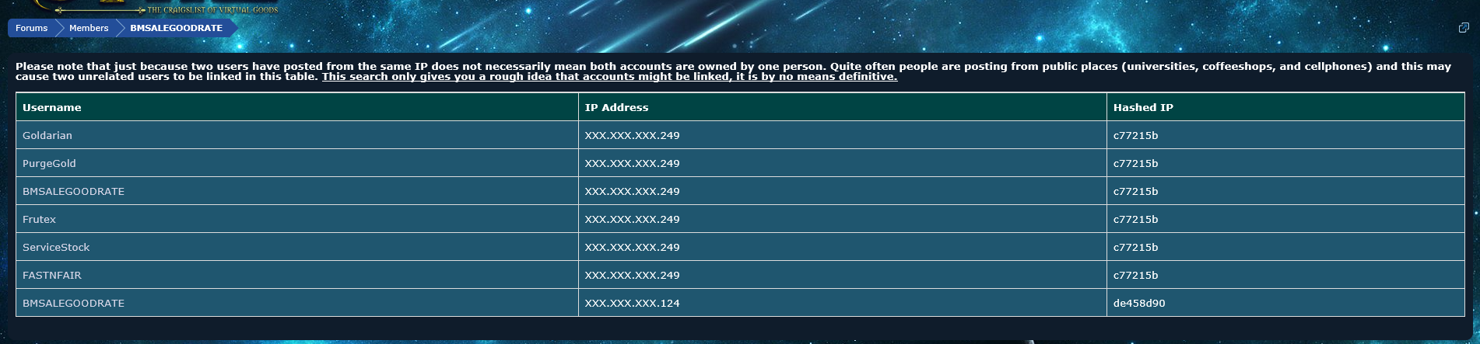Select the BMSALEGOODRATE breadcrumb item
This screenshot has width=1480, height=344.
[176, 28]
